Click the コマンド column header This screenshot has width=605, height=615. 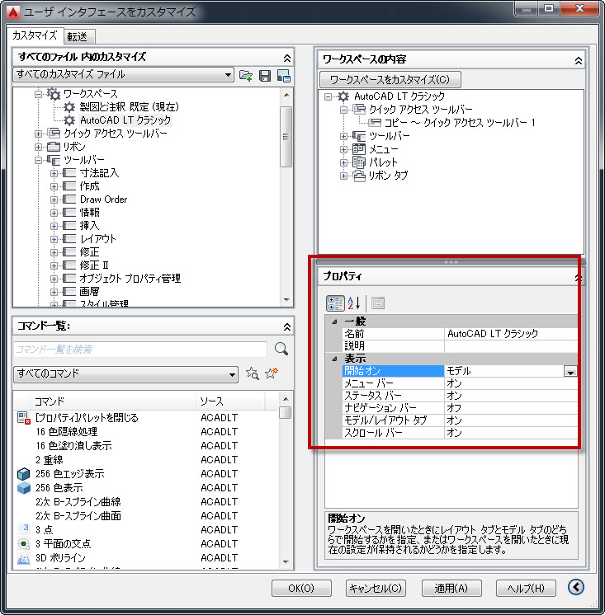pos(112,401)
